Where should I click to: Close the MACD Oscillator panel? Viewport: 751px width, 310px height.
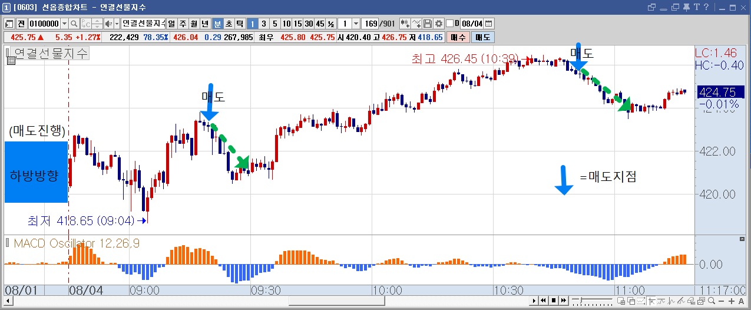coord(742,239)
